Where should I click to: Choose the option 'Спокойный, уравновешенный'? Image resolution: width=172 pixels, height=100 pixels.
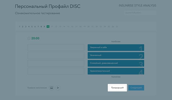click(x=116, y=63)
